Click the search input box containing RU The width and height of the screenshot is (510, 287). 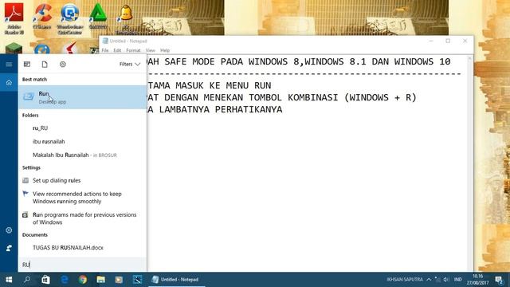(x=83, y=265)
